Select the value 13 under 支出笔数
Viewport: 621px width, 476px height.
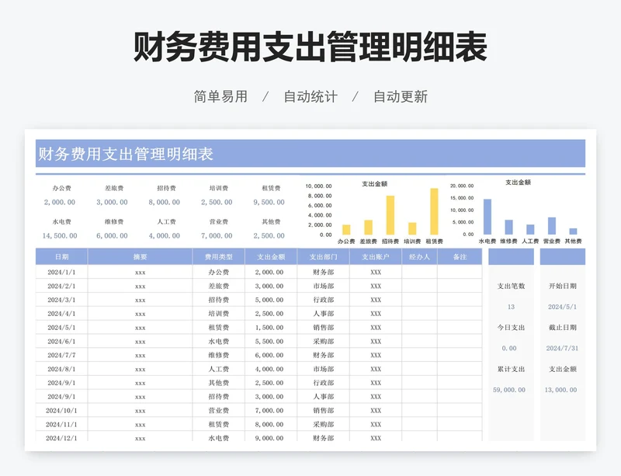[x=511, y=307]
